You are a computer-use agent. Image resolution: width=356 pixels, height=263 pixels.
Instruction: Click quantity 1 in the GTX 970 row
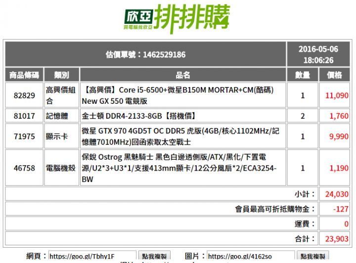pos(303,136)
